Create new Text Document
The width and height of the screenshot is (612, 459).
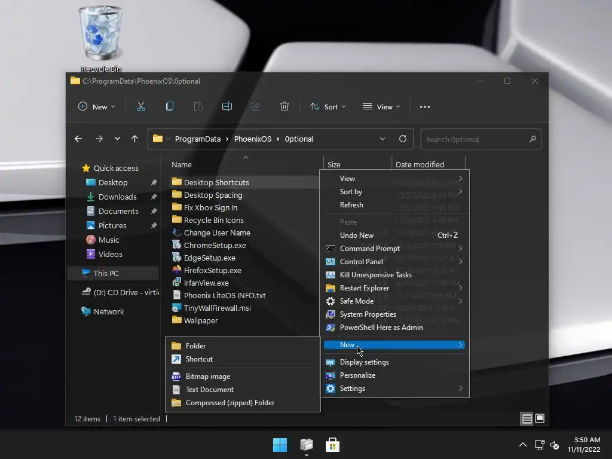pyautogui.click(x=243, y=389)
